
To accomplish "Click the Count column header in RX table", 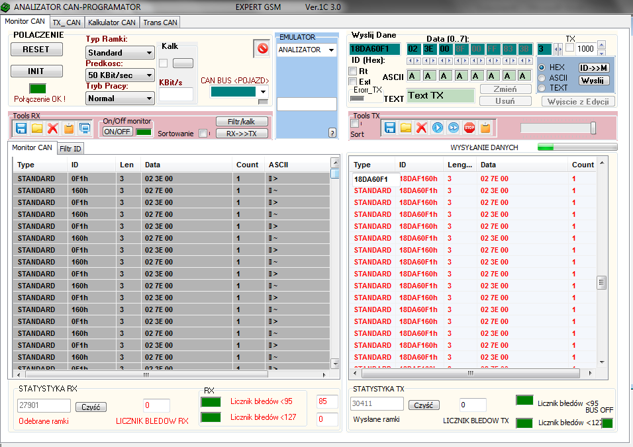I will (x=247, y=165).
